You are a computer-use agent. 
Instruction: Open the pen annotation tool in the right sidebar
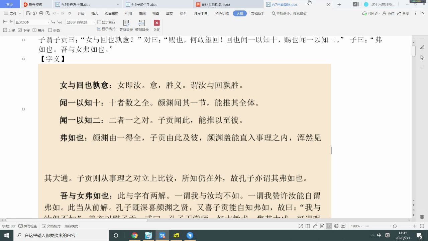point(422,48)
